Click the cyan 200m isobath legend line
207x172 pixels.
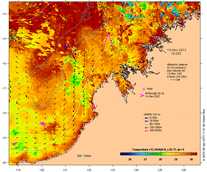(82, 158)
